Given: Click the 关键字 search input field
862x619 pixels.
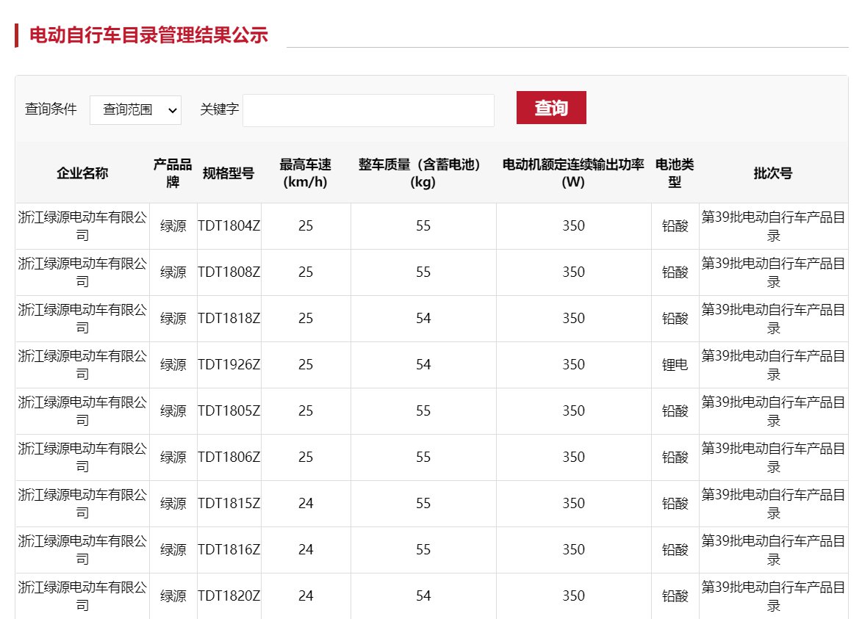Looking at the screenshot, I should tap(368, 110).
